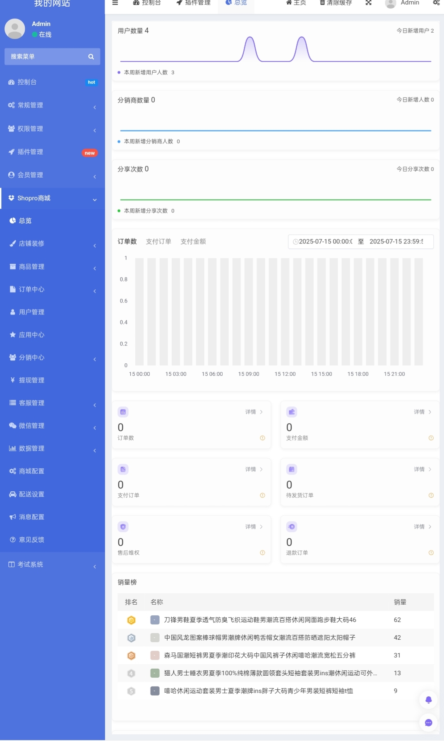444x741 pixels.
Task: Switch to the 支付订单 chart tab
Action: pyautogui.click(x=158, y=242)
